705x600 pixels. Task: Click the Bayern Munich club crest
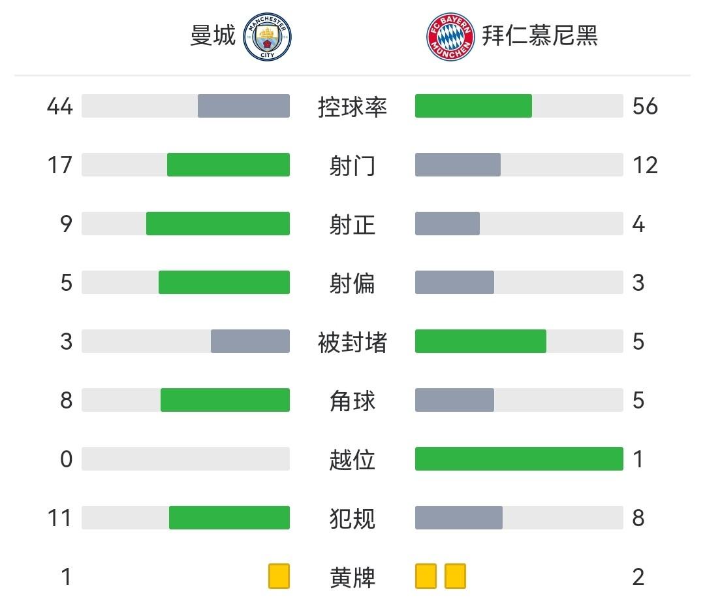click(x=450, y=37)
